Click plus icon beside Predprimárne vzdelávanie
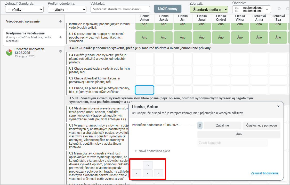This screenshot has width=290, height=185. pos(60,37)
